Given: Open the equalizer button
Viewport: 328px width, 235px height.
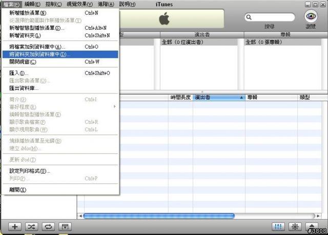Looking at the screenshot, I should point(278,227).
